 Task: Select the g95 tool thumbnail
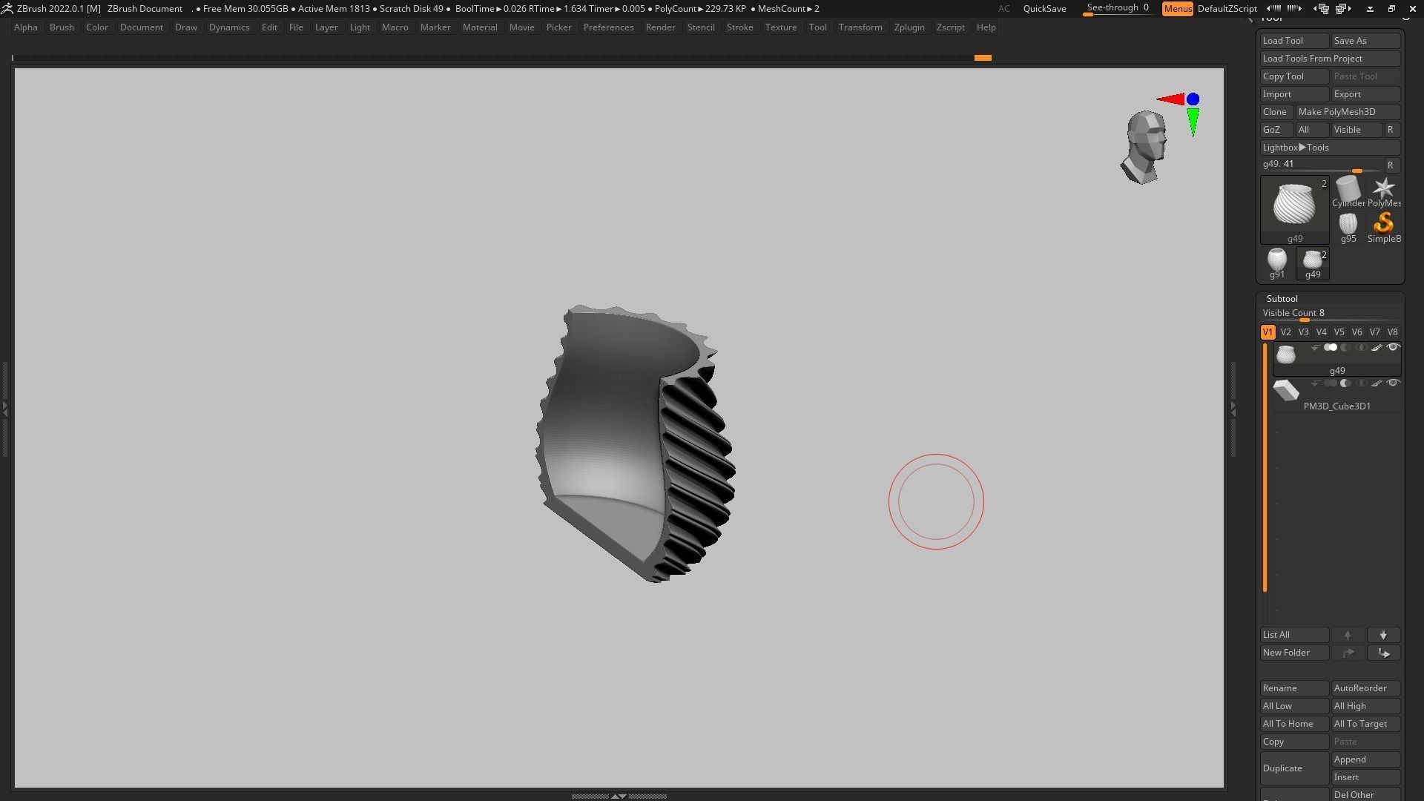point(1348,225)
